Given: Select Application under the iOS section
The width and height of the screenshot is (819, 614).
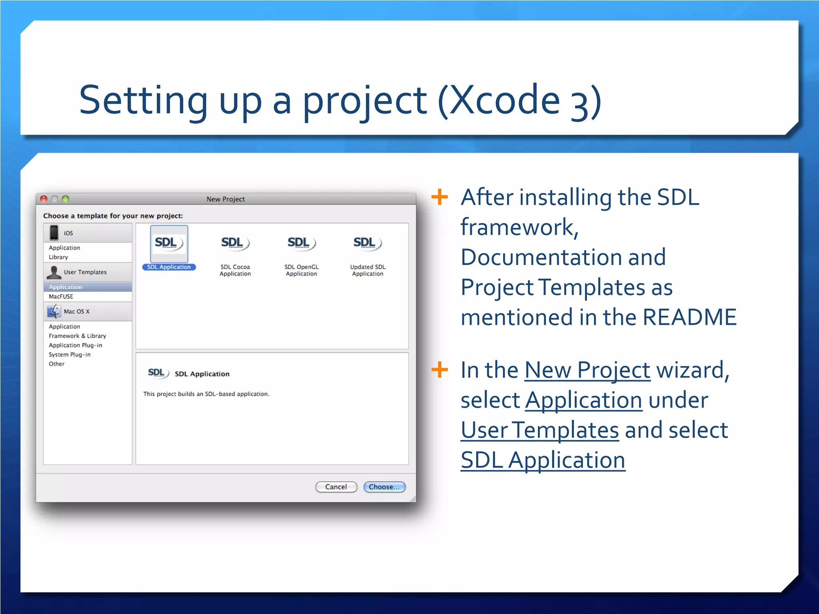Looking at the screenshot, I should coord(64,248).
